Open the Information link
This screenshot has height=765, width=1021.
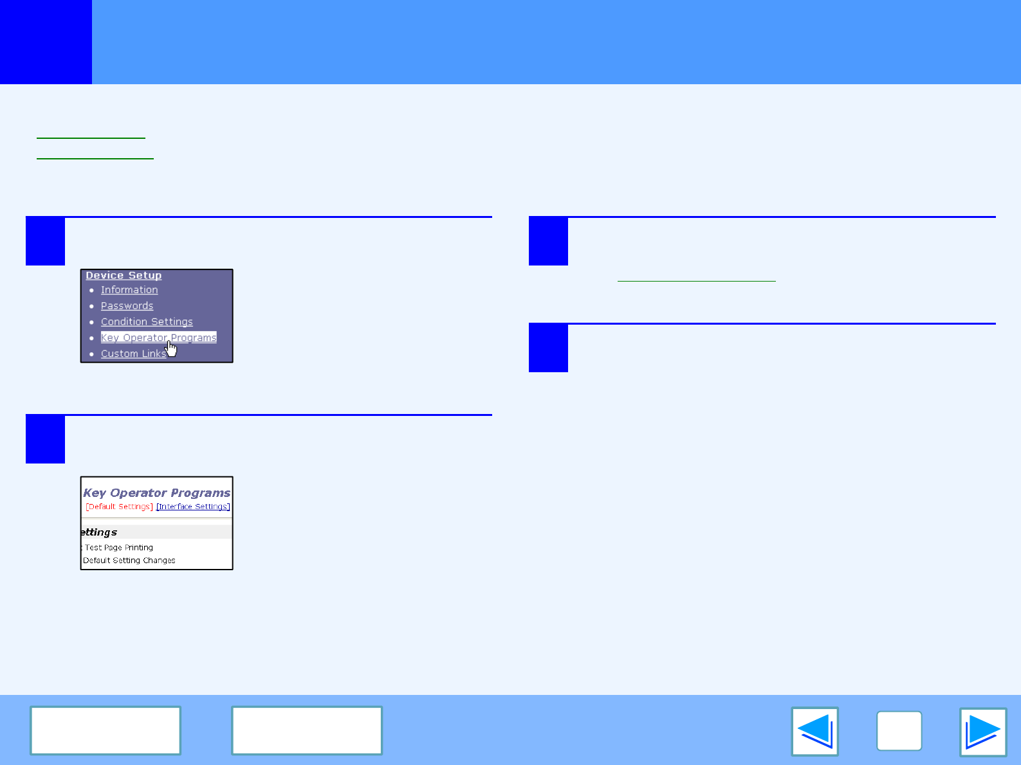click(129, 290)
